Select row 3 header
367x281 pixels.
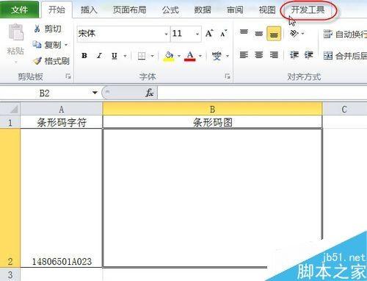tap(10, 274)
